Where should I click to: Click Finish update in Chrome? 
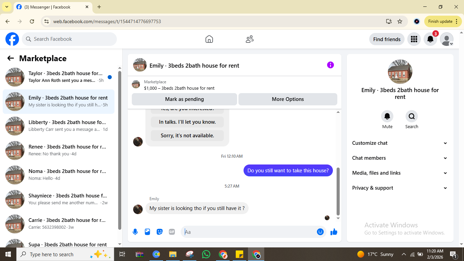tap(443, 21)
